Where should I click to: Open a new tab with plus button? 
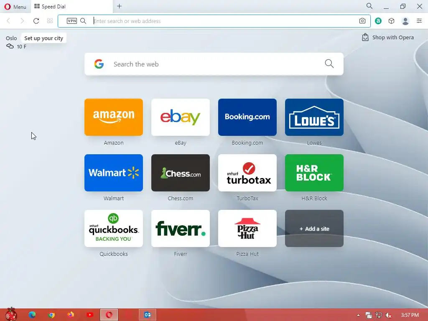pyautogui.click(x=119, y=6)
